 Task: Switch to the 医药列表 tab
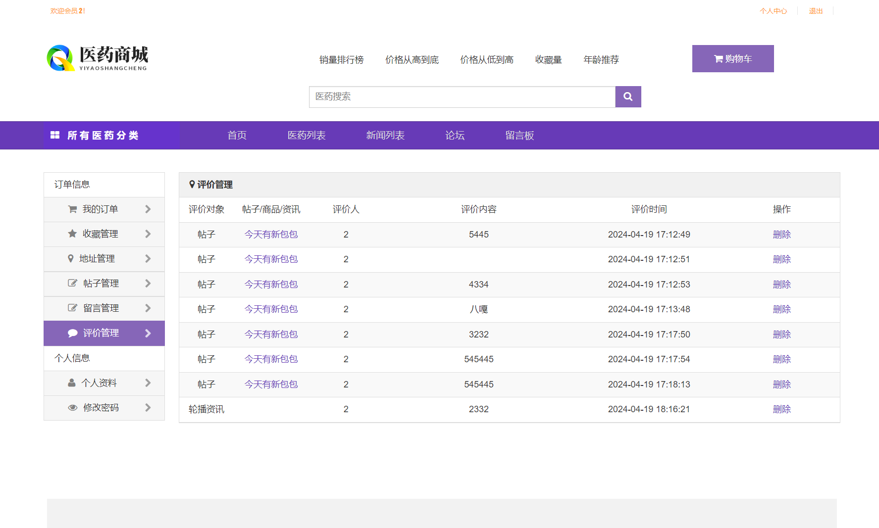point(306,135)
